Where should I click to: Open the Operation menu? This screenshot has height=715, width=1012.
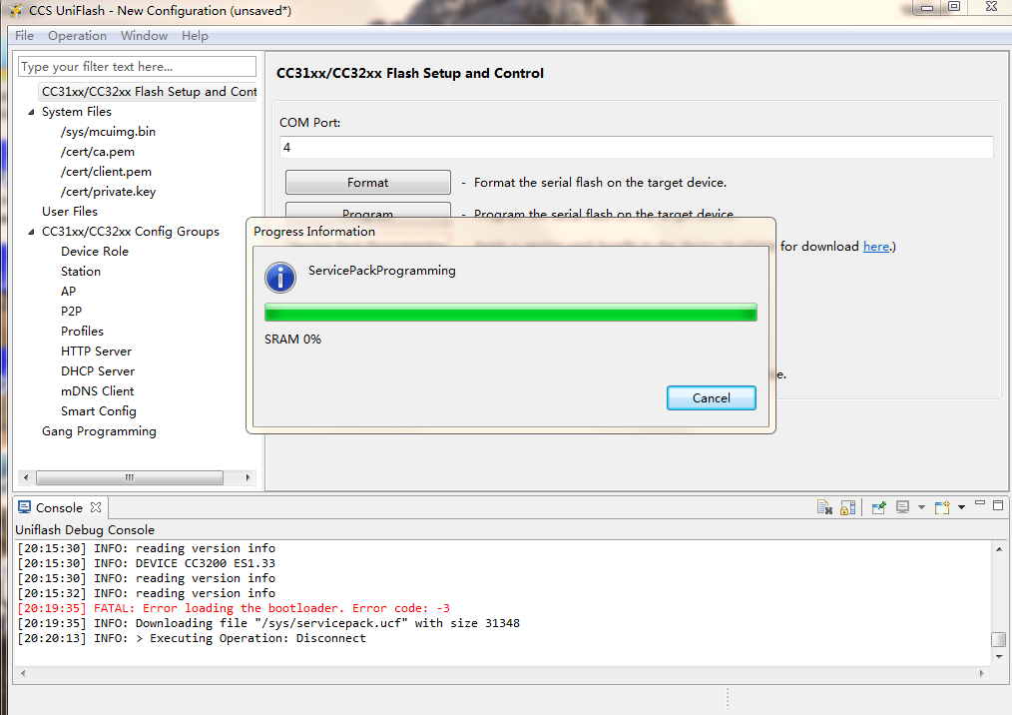click(x=77, y=36)
